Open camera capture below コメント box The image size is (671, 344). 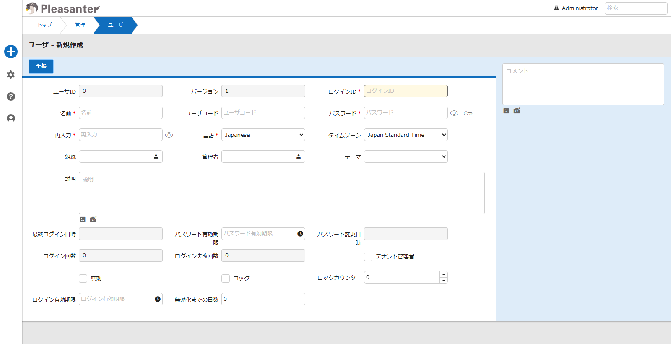(517, 111)
